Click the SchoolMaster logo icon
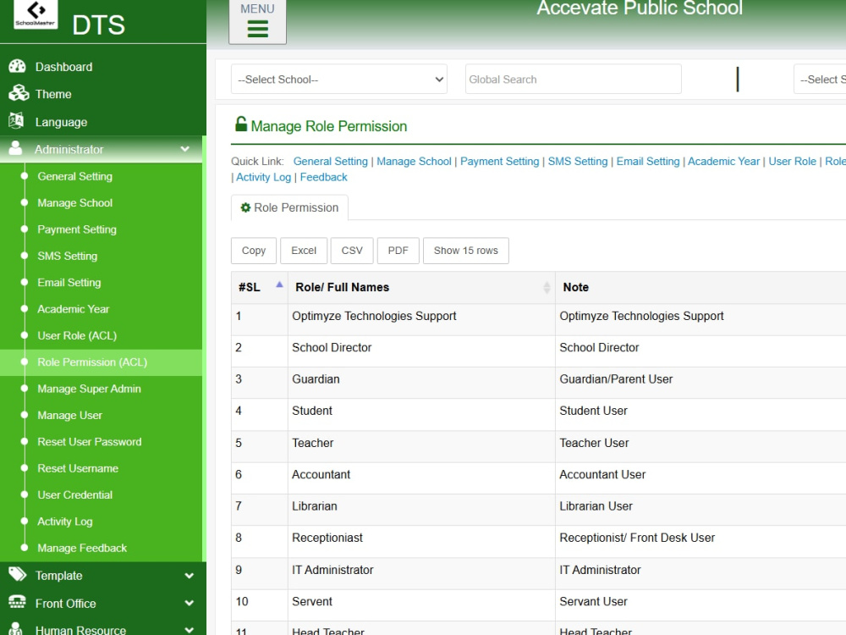Viewport: 846px width, 635px height. pyautogui.click(x=36, y=14)
